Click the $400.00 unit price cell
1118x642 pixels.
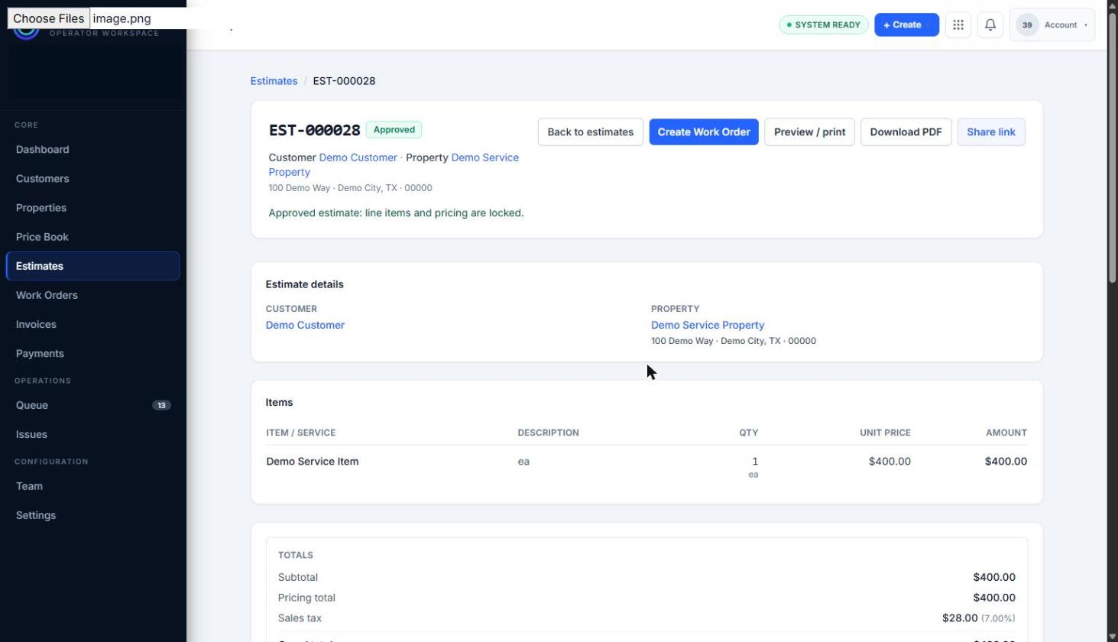coord(890,461)
